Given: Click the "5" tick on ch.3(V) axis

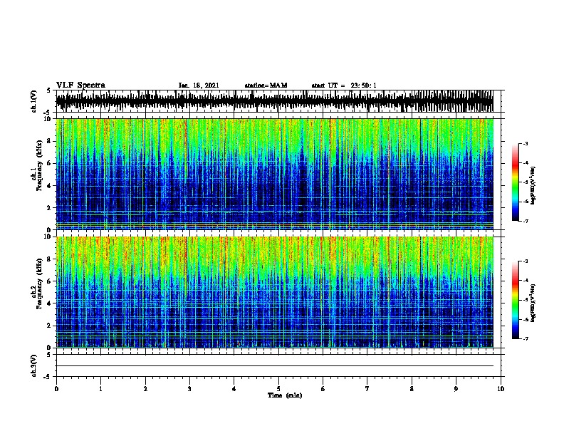Looking at the screenshot, I should point(49,355).
